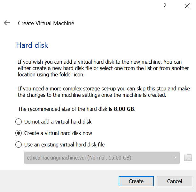Click the paragraph about adding a virtual hard disk

coord(103,68)
